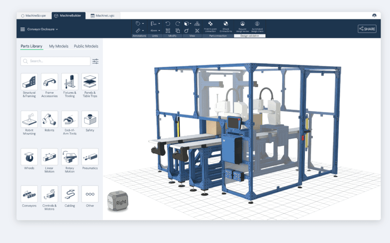Click the touchscreen pendant in the 3D model
390x243 pixels.
click(234, 123)
